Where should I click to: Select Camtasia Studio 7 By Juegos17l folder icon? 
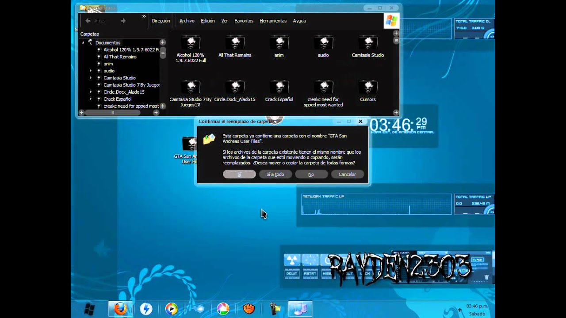[191, 94]
